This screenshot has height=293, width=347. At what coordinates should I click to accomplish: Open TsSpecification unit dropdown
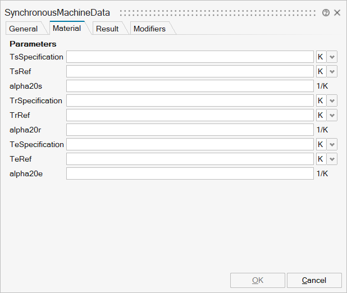pyautogui.click(x=332, y=57)
